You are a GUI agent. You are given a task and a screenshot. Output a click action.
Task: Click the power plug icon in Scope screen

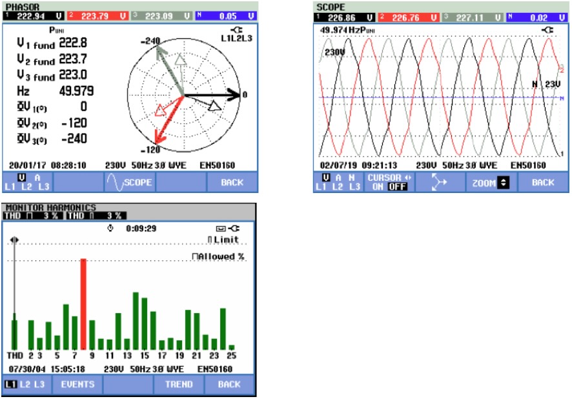tap(547, 30)
